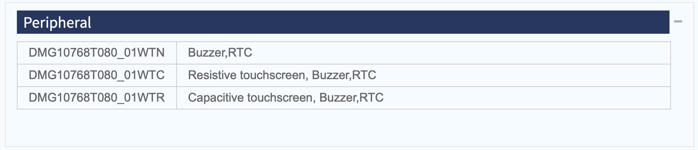Click the Buzzer,RTC cell of the WTN row

[424, 53]
